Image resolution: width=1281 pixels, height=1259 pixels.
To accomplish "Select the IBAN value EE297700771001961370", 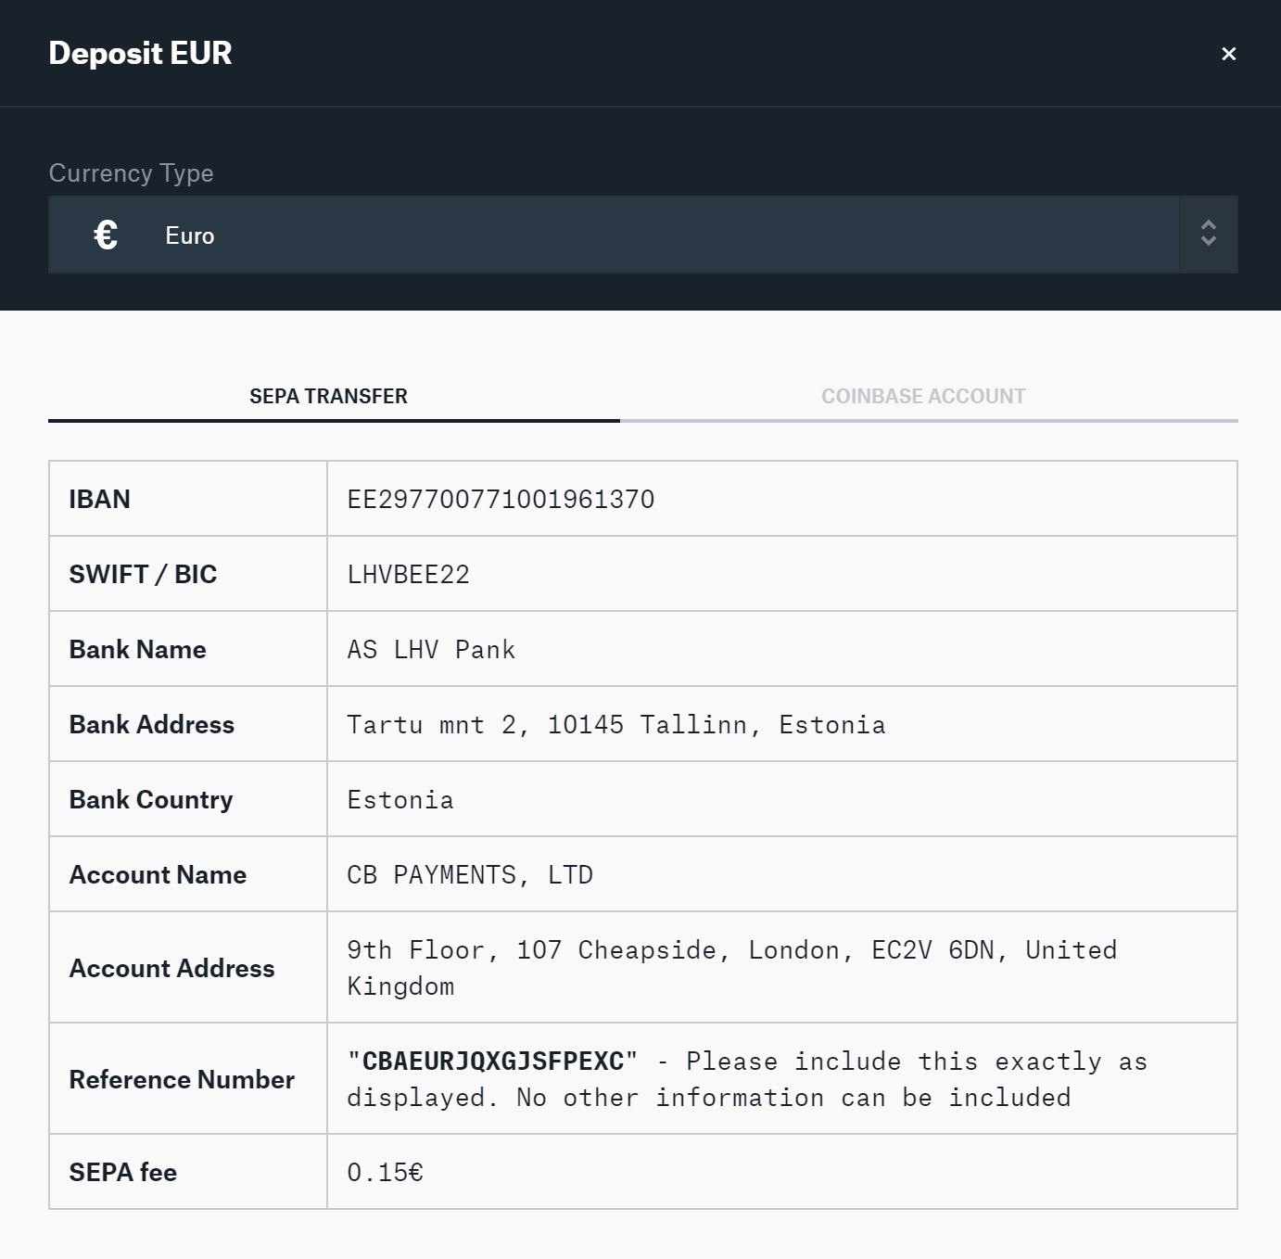I will coord(501,500).
